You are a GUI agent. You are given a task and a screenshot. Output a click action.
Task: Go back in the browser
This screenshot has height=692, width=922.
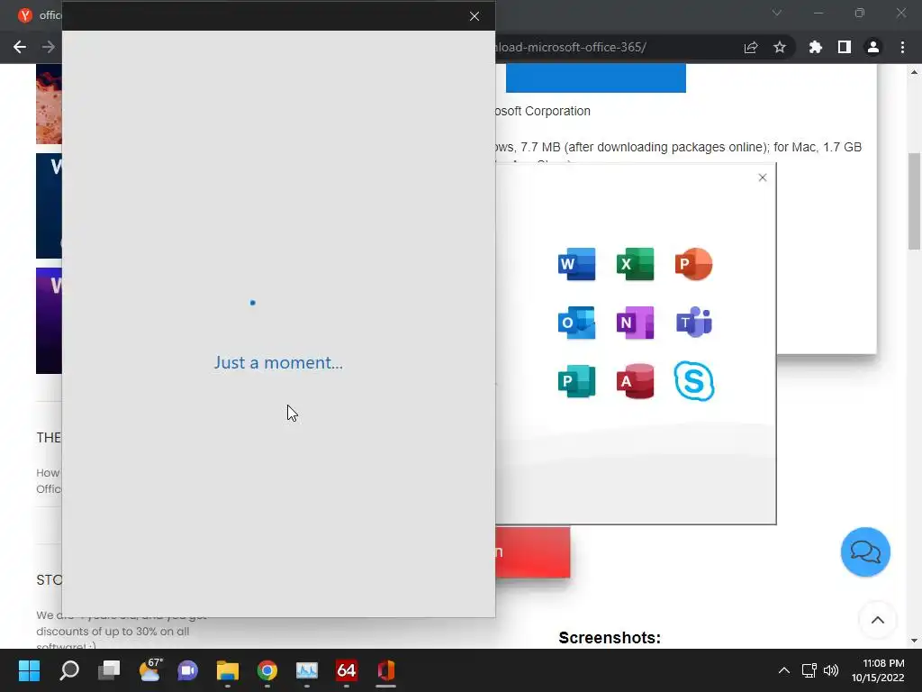[20, 47]
